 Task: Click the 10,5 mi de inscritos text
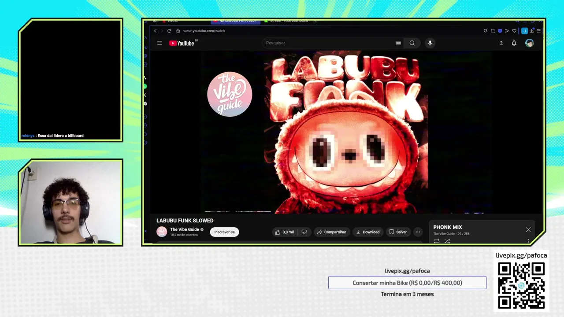point(184,235)
